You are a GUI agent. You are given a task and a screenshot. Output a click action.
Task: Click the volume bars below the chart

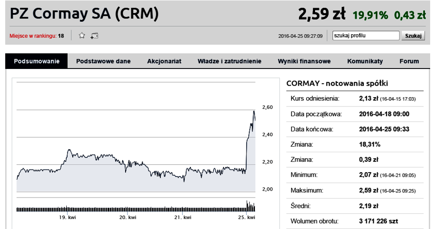(x=136, y=208)
